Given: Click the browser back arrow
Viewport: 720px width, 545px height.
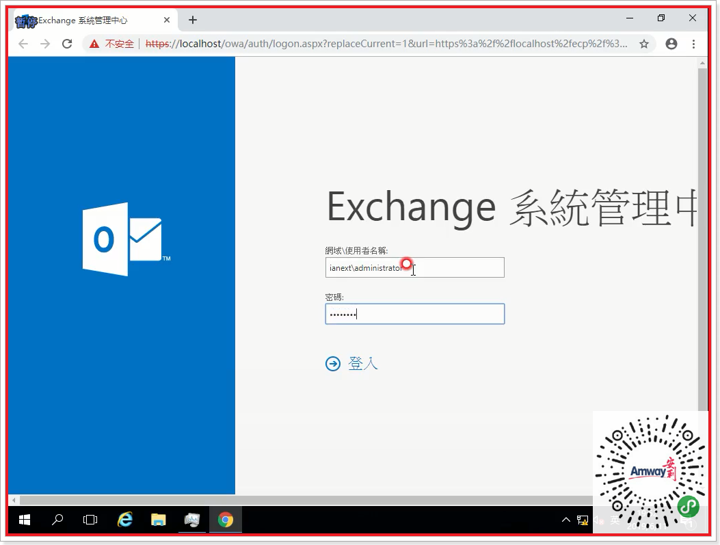Looking at the screenshot, I should coord(23,44).
